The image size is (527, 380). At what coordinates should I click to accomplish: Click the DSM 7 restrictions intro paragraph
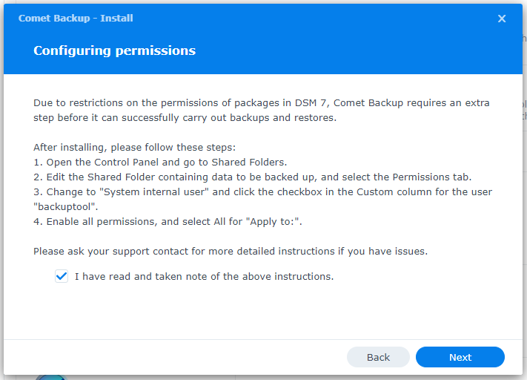pyautogui.click(x=261, y=110)
